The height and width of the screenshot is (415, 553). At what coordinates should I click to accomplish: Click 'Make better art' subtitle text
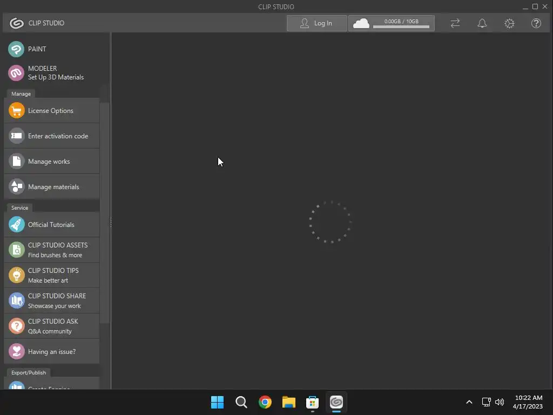coord(48,280)
